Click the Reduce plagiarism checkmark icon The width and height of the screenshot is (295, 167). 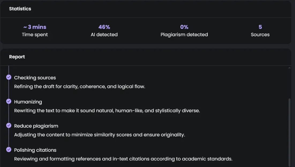[x=9, y=125]
